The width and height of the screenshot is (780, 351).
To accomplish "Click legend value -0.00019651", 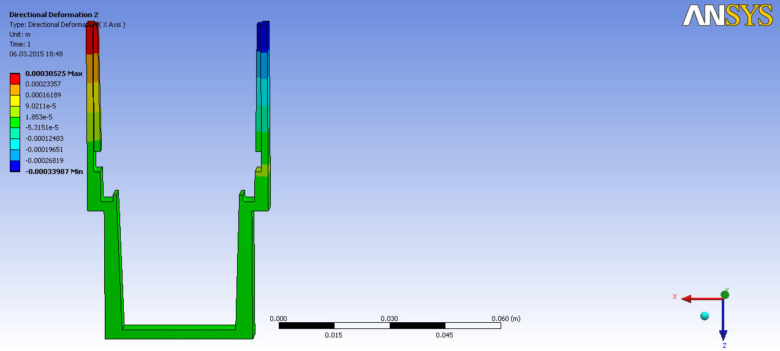I will coord(44,149).
